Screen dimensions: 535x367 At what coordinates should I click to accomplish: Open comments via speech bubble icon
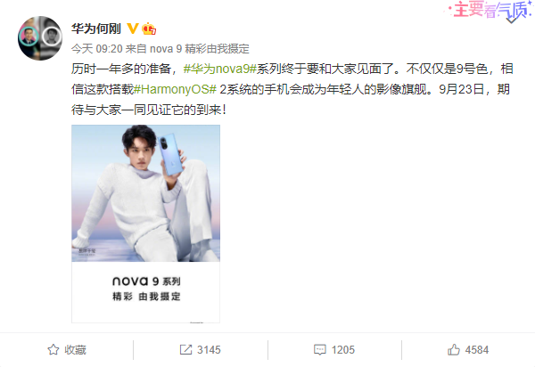tap(320, 350)
